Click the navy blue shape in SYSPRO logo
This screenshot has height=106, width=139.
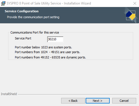click(129, 14)
